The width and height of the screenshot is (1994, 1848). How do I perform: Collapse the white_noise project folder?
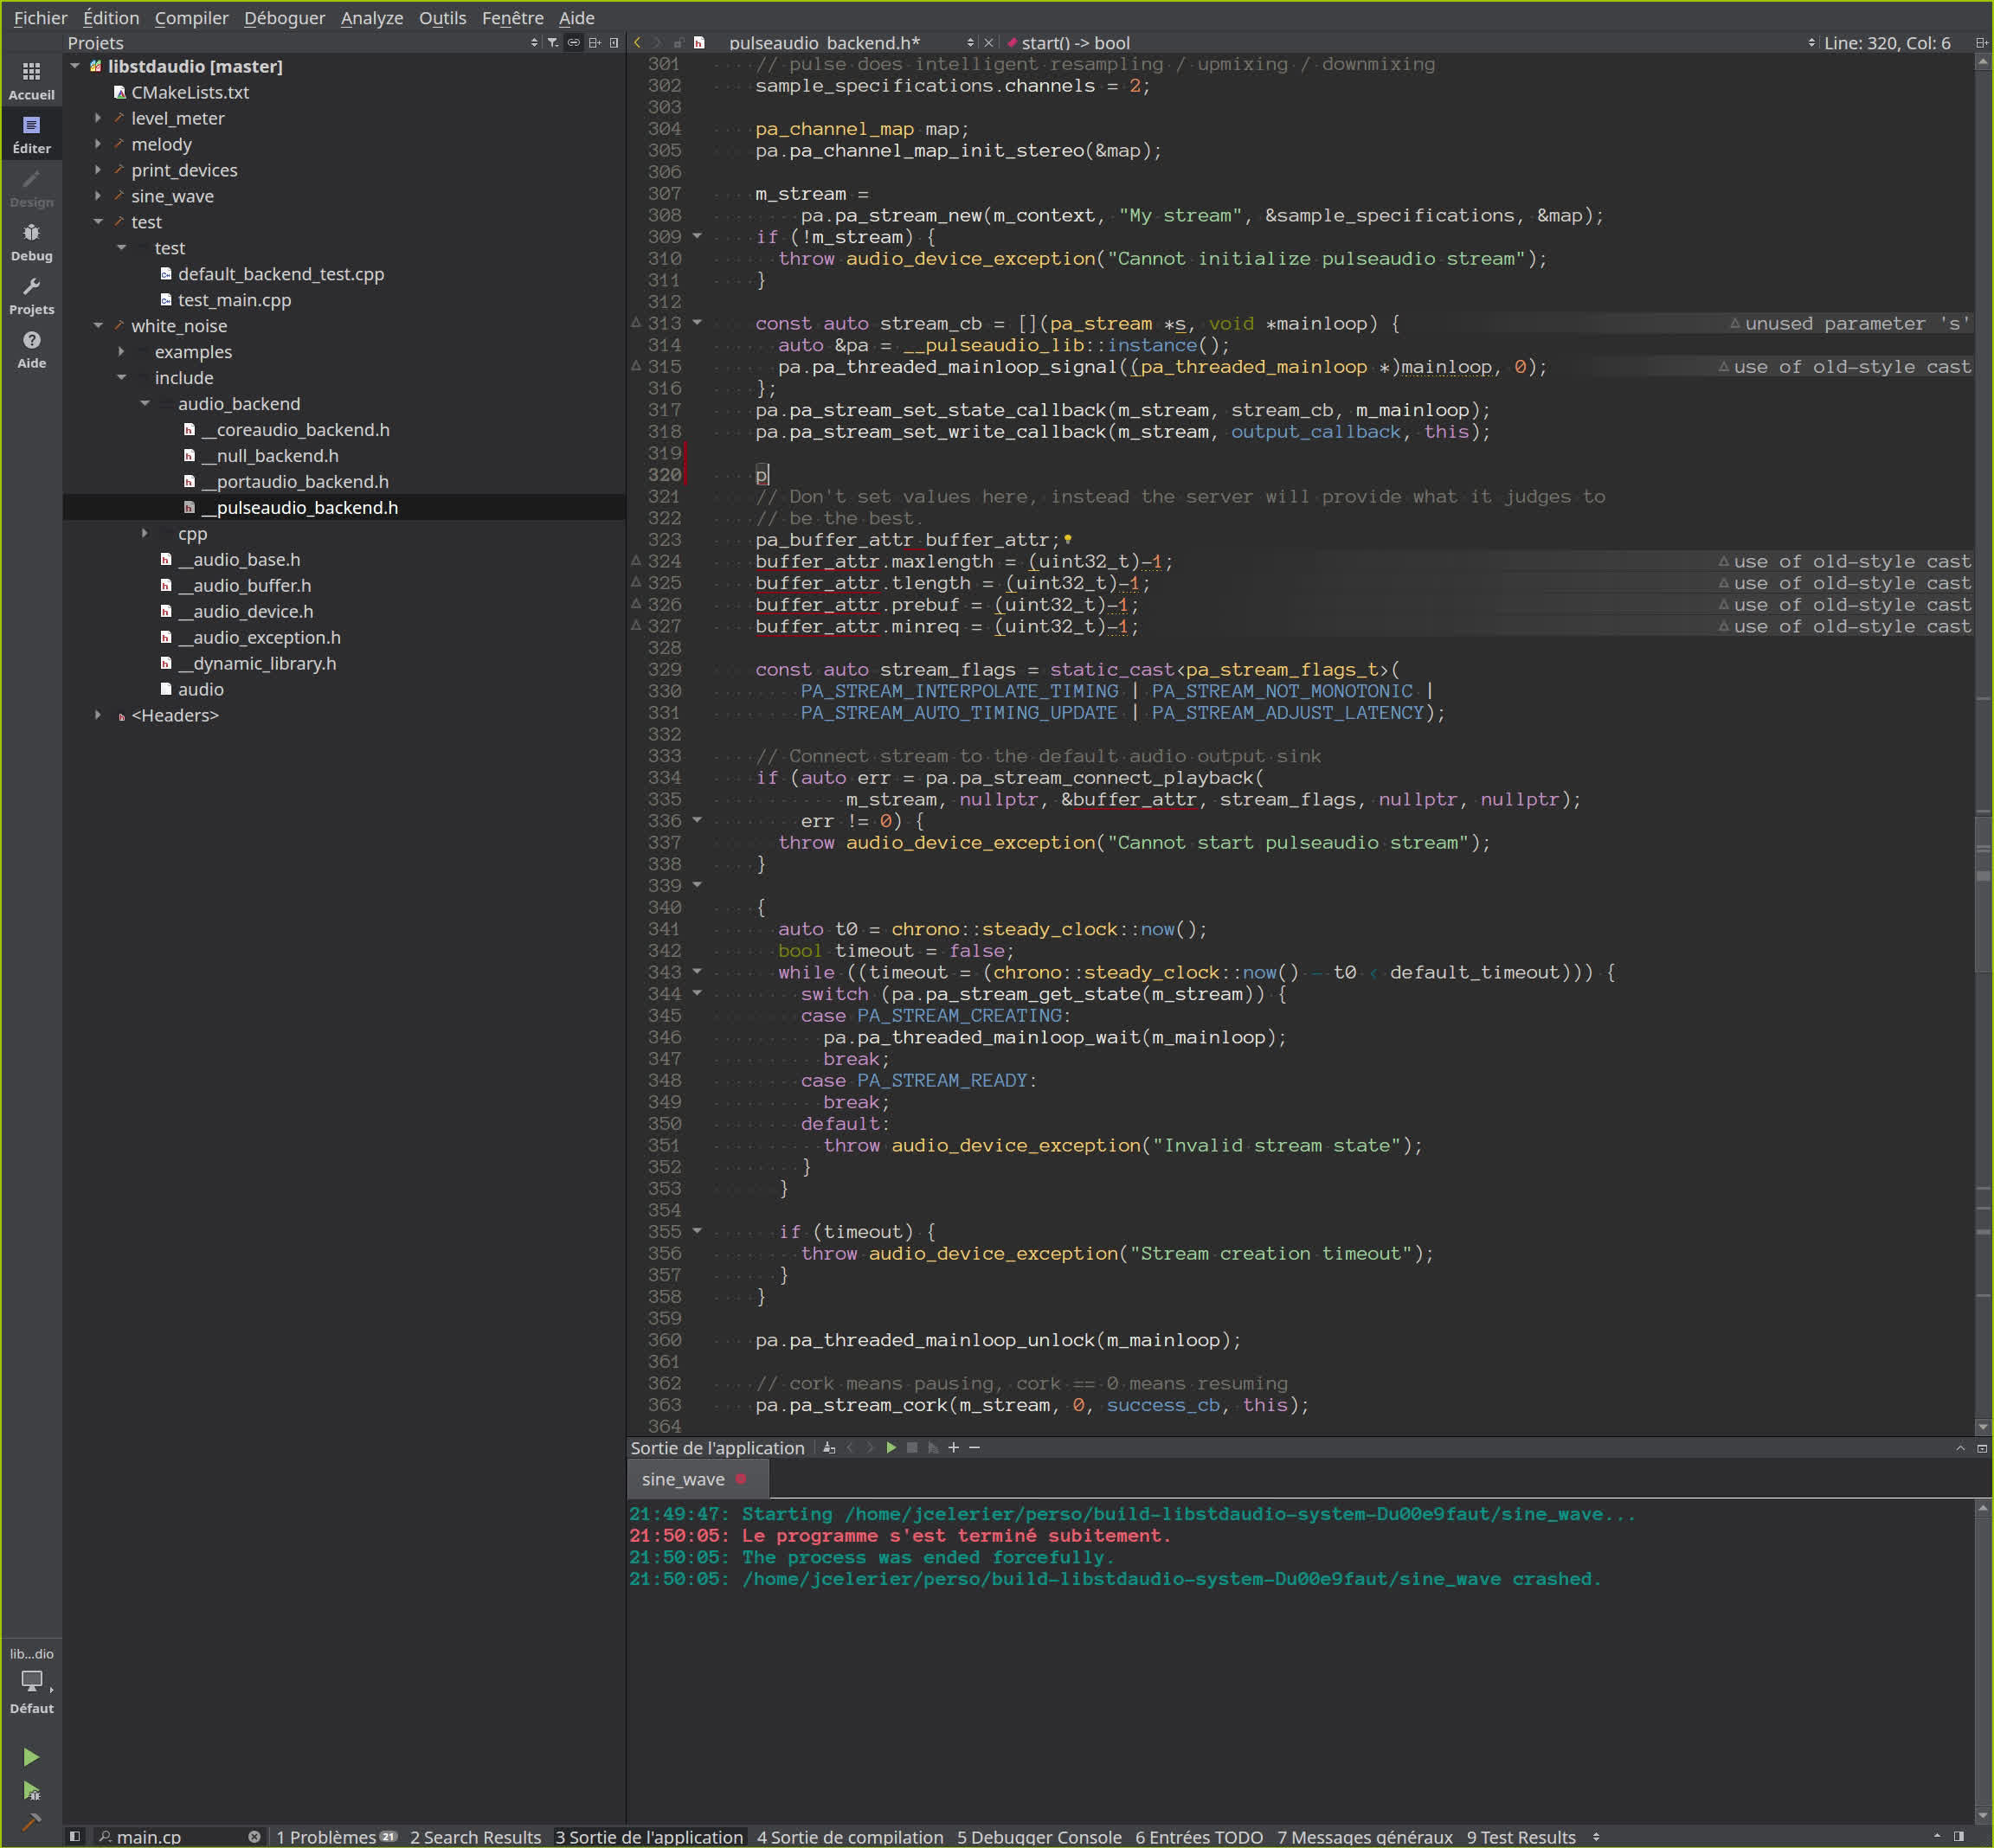[98, 326]
